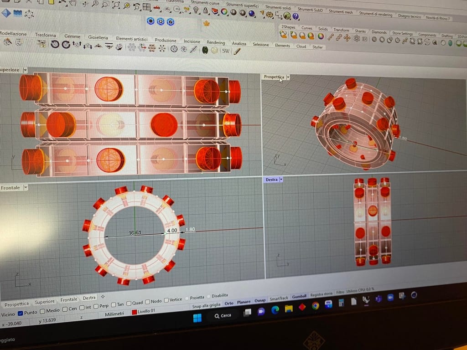The image size is (467, 350).
Task: Click the blue sphere render icon
Action: click(252, 13)
